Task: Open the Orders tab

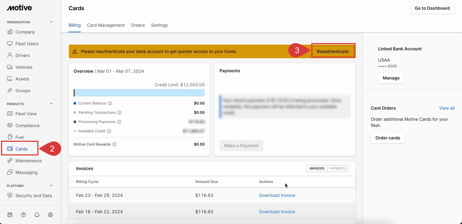Action: coord(138,25)
